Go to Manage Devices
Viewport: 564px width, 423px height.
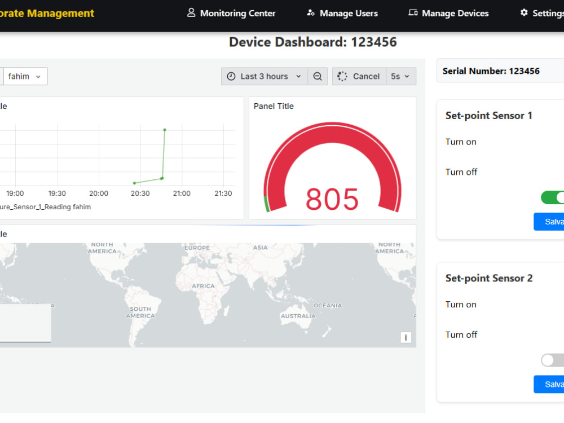coord(448,14)
